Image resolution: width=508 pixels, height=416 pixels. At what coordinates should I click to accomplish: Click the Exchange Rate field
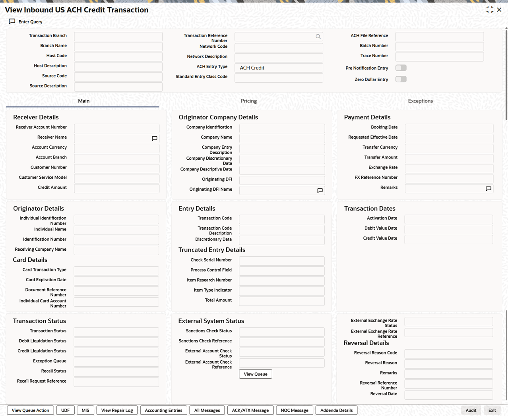click(449, 168)
